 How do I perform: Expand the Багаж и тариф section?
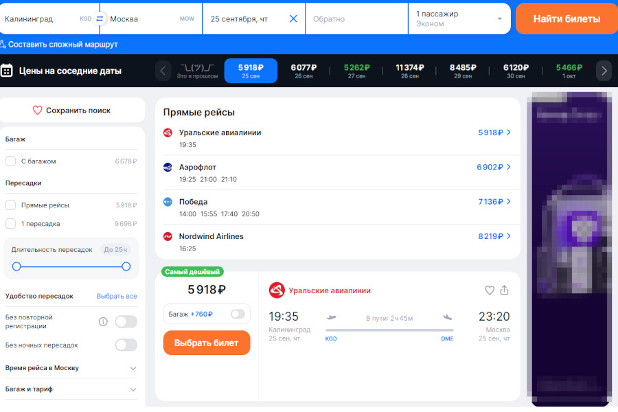click(133, 389)
